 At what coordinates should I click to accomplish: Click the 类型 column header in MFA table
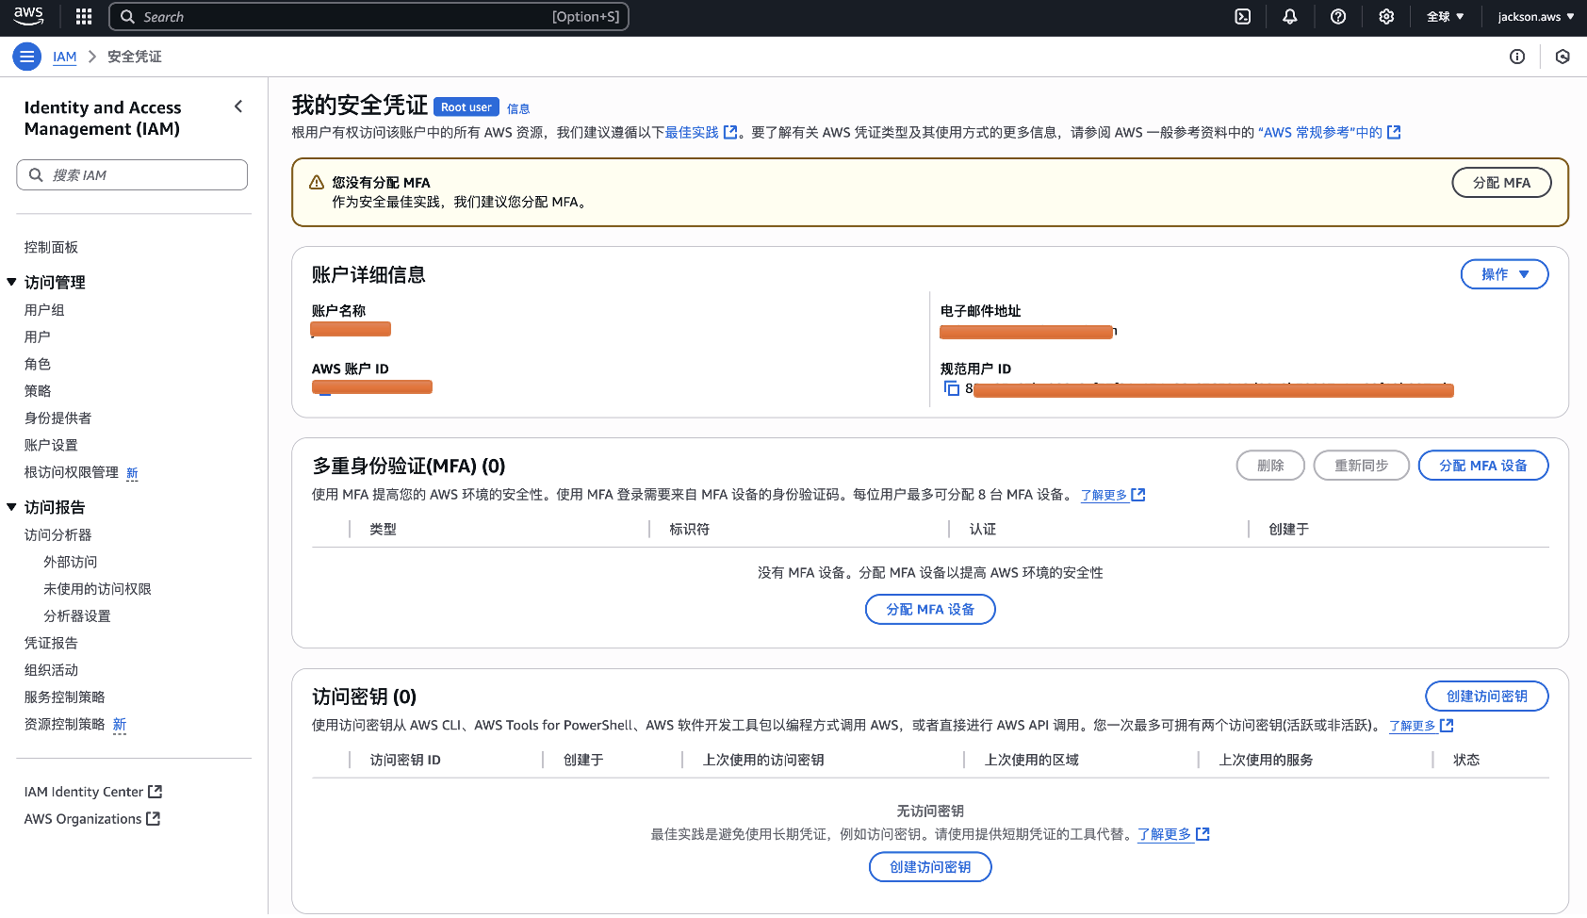(383, 530)
